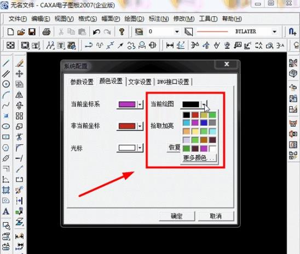
Task: Pick the white swatch in palette
Action: pyautogui.click(x=212, y=149)
